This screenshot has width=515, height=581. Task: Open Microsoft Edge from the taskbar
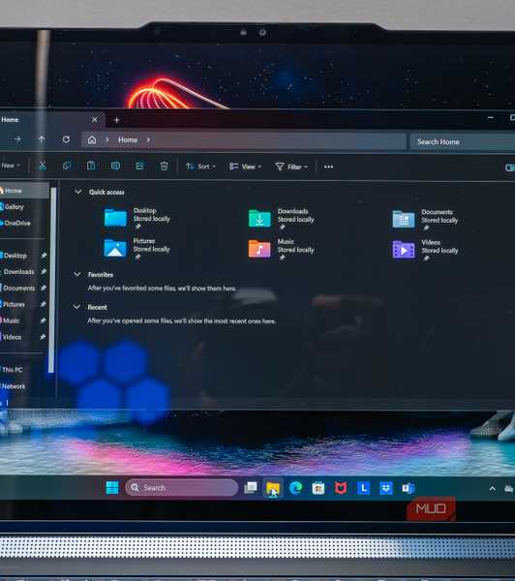click(x=295, y=488)
